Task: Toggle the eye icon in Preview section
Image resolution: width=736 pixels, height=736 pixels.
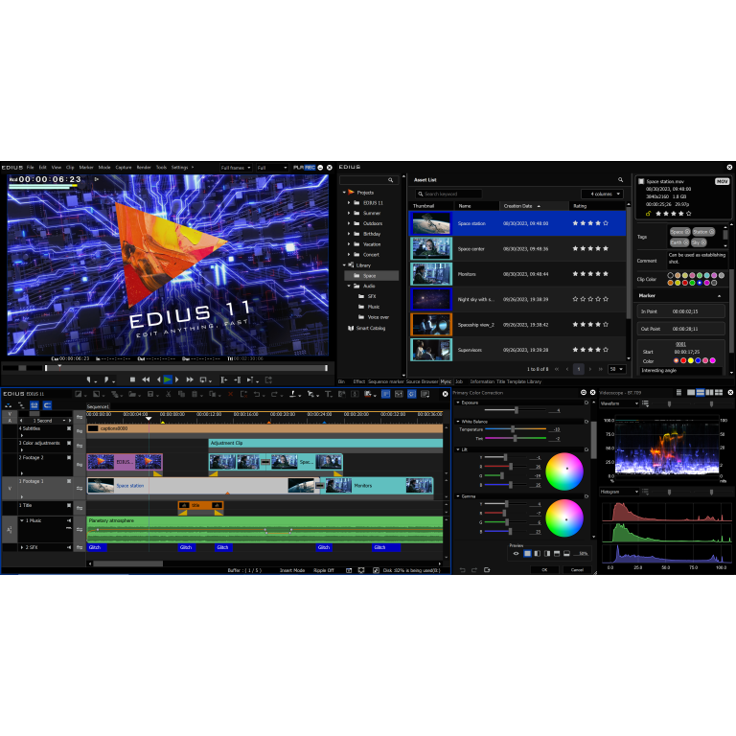Action: (517, 553)
